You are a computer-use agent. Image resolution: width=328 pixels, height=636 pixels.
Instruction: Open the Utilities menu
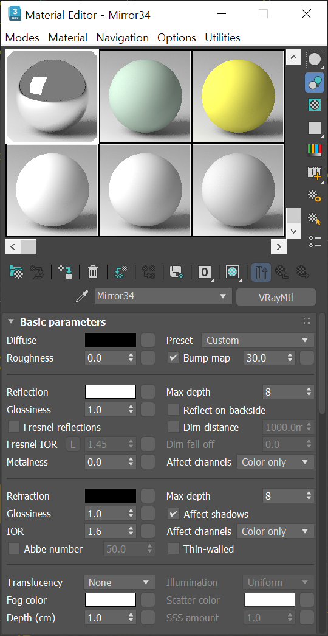tap(222, 38)
